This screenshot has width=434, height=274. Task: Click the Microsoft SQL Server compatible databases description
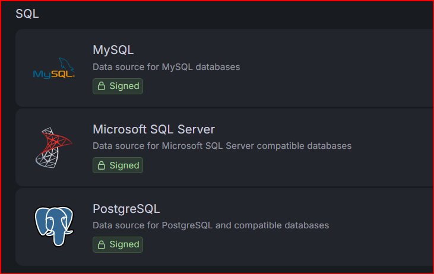(x=222, y=146)
